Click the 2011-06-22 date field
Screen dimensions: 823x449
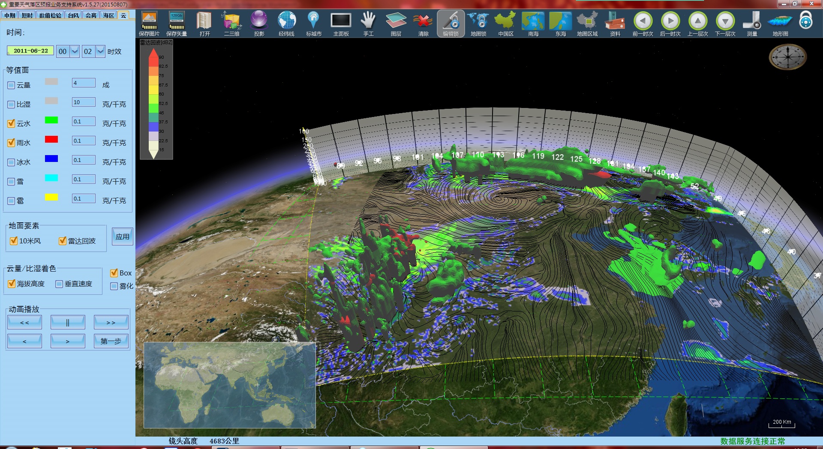click(x=30, y=51)
